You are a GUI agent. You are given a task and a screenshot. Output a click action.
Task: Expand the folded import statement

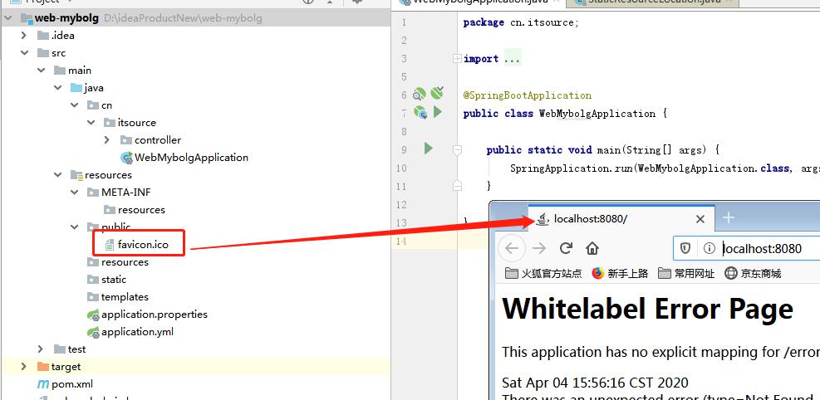457,58
